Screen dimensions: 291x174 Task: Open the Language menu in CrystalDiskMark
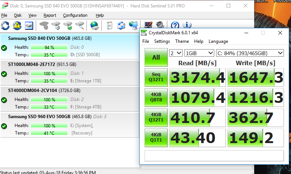click(x=218, y=41)
